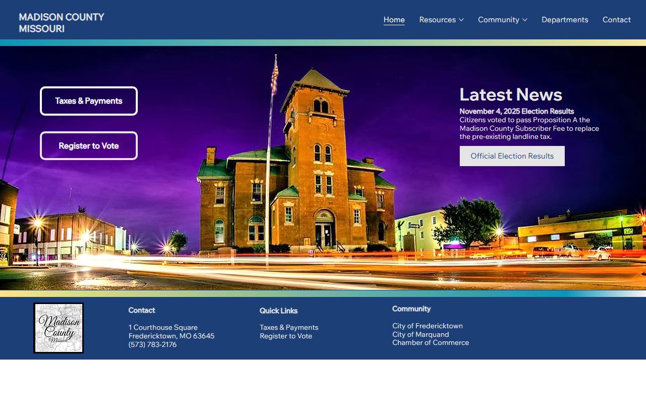The height and width of the screenshot is (404, 646).
Task: Select November 4, 2025 Election Results text
Action: [517, 112]
